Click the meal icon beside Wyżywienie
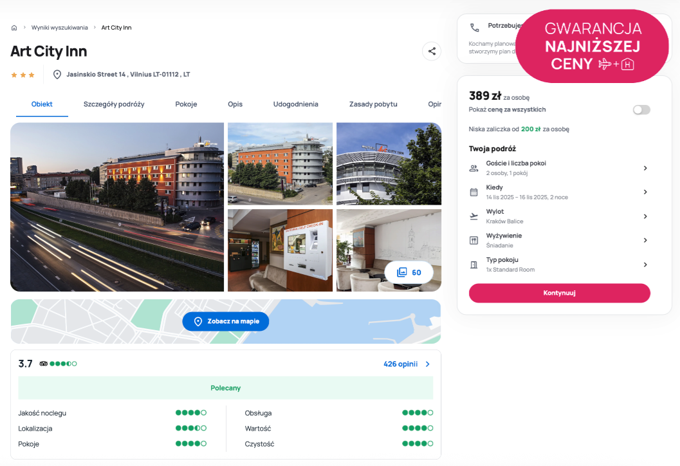The width and height of the screenshot is (680, 466). click(x=474, y=240)
